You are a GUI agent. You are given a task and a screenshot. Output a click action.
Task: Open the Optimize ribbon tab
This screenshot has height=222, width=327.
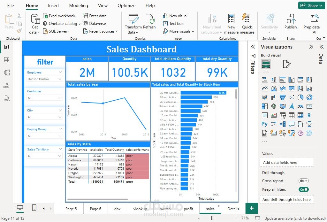pos(126,6)
